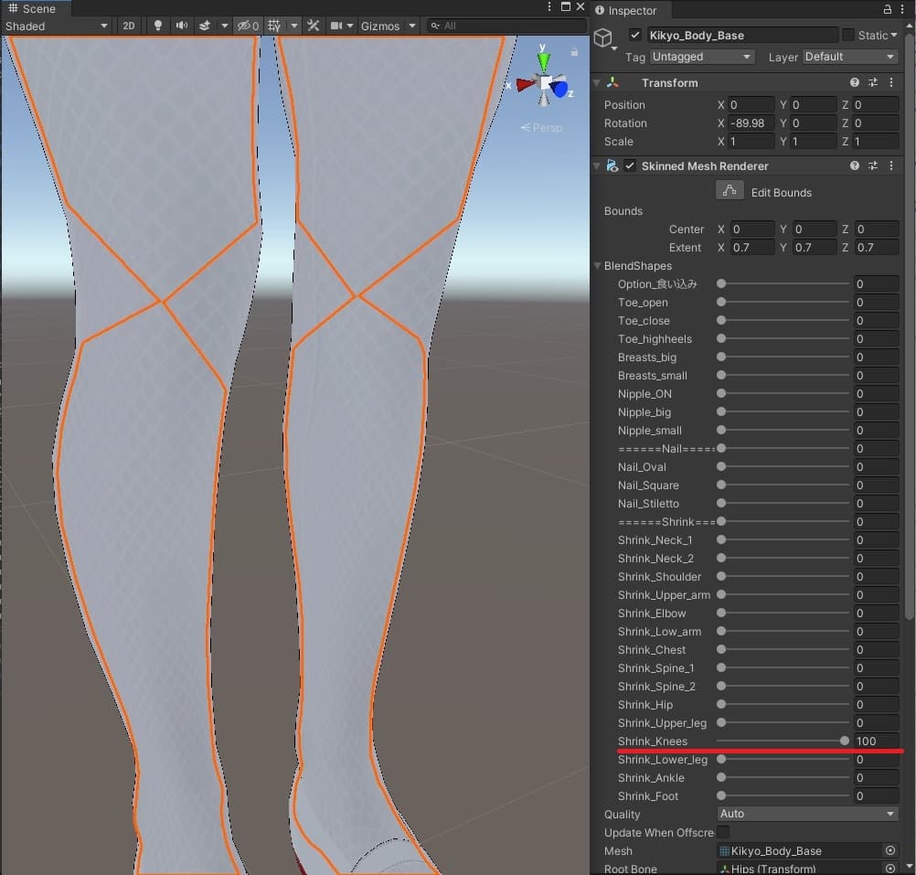Open the Shaded draw mode dropdown

[x=57, y=26]
